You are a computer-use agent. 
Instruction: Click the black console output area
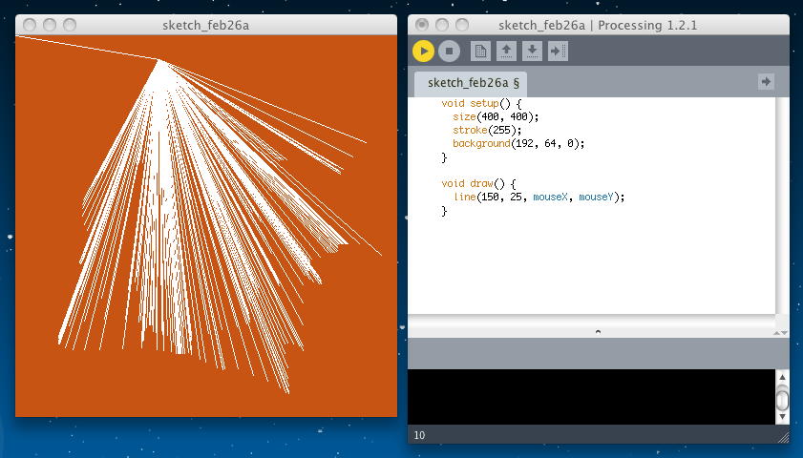coord(591,397)
